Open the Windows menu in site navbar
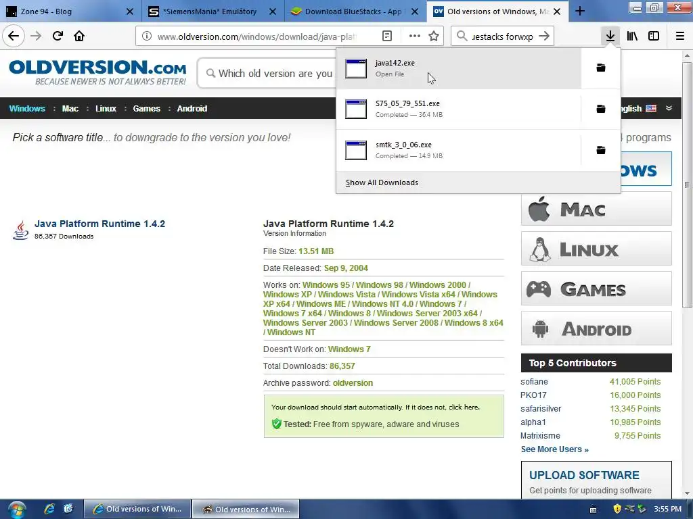This screenshot has width=693, height=519. [27, 109]
